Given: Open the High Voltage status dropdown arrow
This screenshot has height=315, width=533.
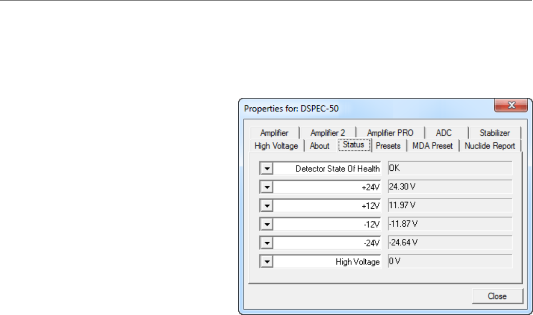Looking at the screenshot, I should (267, 262).
